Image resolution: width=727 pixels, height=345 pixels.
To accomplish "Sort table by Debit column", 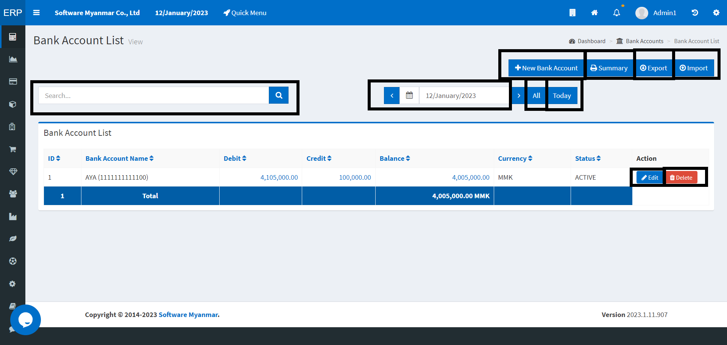I will click(x=235, y=159).
